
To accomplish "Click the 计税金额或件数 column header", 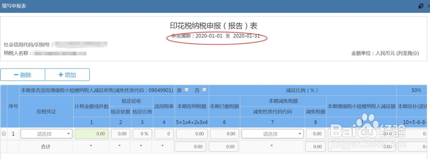I will (x=91, y=106).
